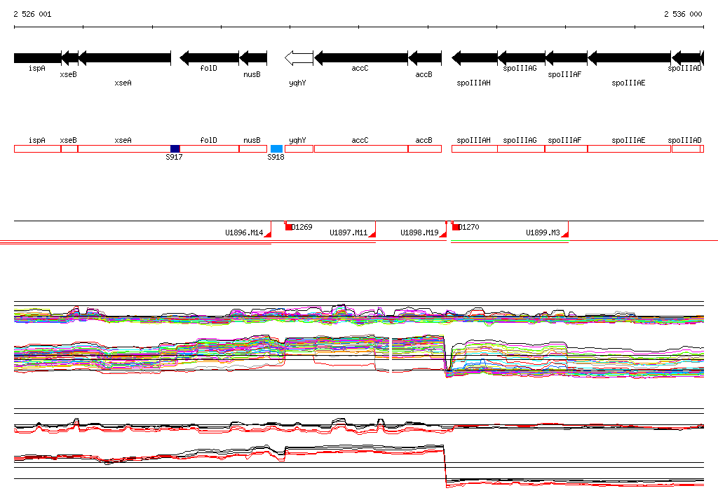Click the 2 536 000 end coordinate label
This screenshot has height=500, width=718.
682,14
